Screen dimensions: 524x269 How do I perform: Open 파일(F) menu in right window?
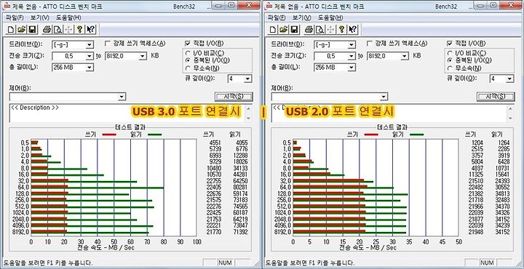click(x=277, y=17)
